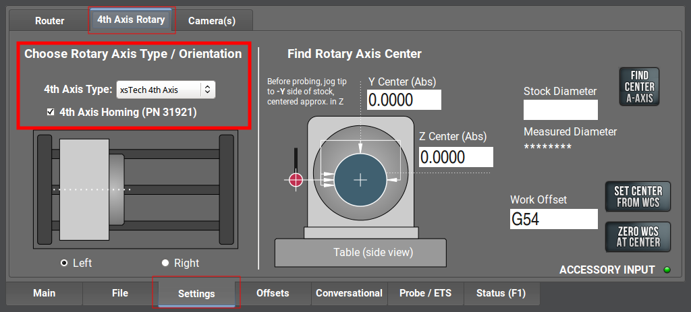The width and height of the screenshot is (691, 312).
Task: Click the Work Offset G54 field
Action: point(553,219)
